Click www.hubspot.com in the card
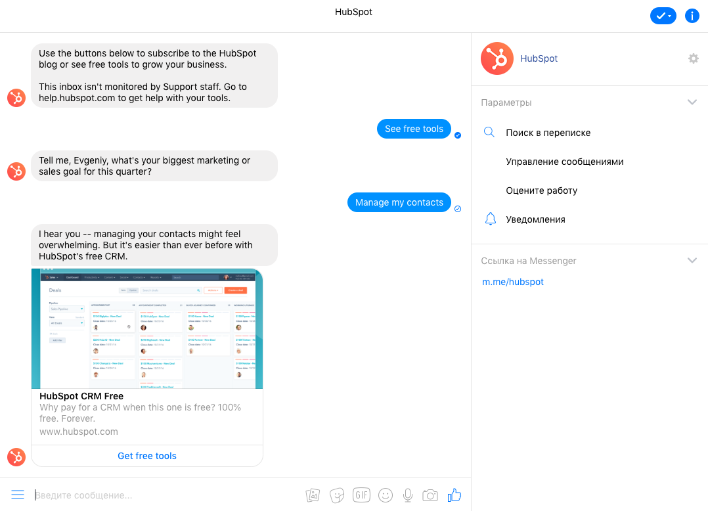Viewport: 708px width, 511px height. pyautogui.click(x=79, y=432)
